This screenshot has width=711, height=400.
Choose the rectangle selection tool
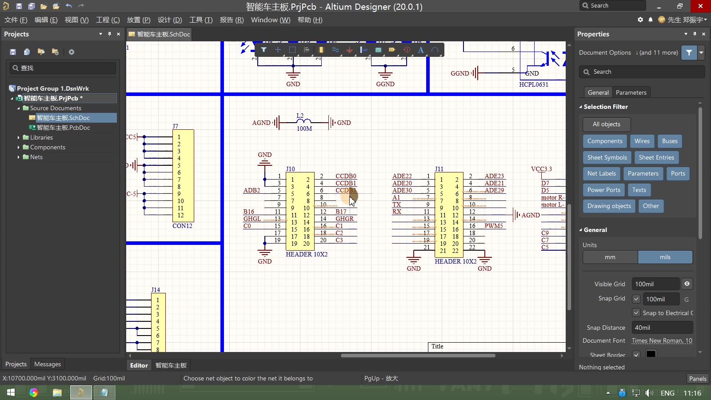[292, 50]
